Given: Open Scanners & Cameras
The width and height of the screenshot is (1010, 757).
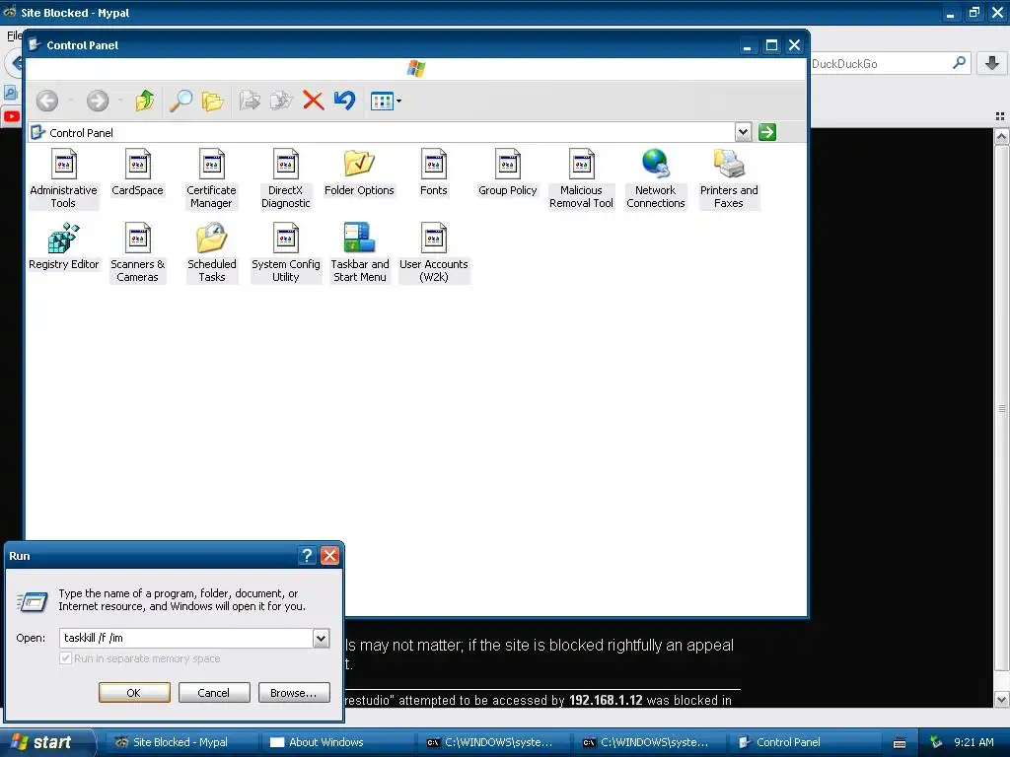Looking at the screenshot, I should click(x=137, y=252).
